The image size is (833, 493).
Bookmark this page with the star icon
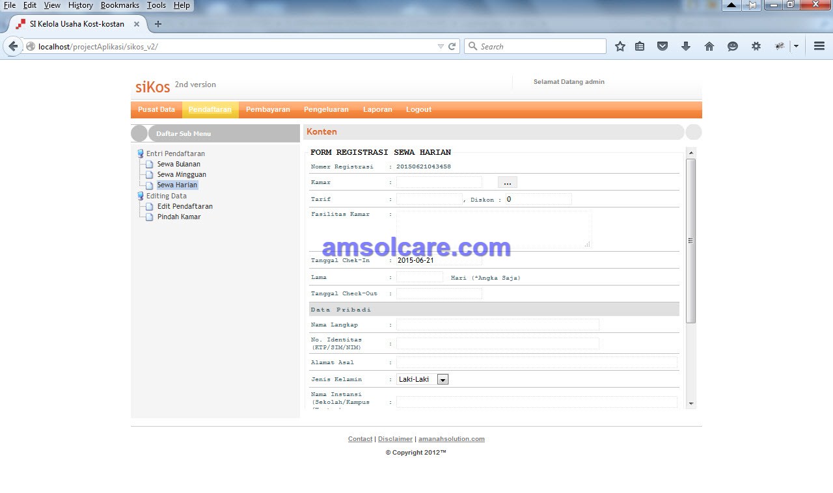pos(620,46)
